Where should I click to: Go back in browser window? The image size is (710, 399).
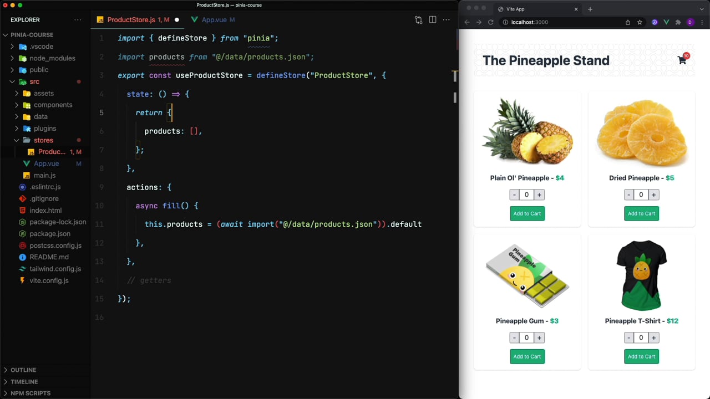467,22
